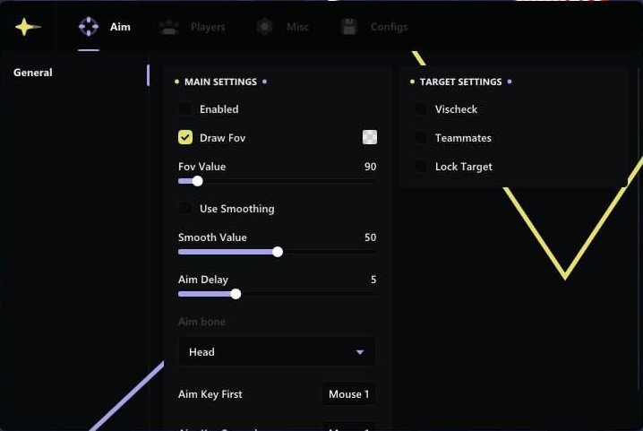Open the Configs tab
Viewport: 643px width, 431px height.
tap(389, 27)
